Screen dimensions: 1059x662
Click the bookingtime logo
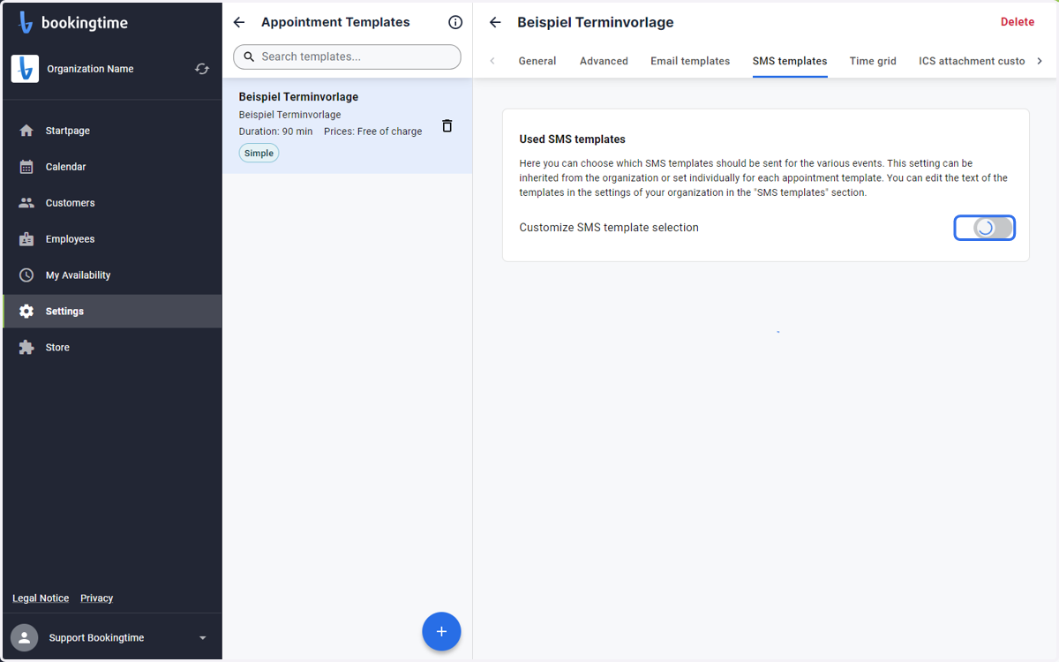73,23
